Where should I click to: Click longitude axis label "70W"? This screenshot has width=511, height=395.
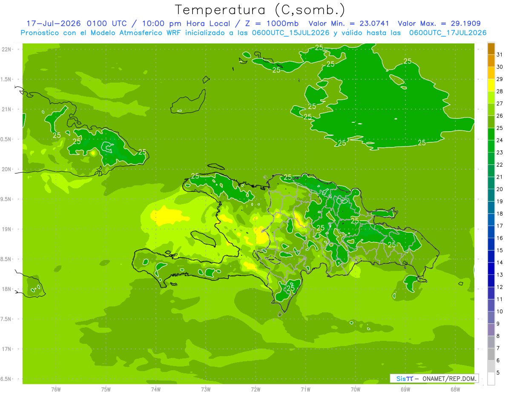tap(356, 389)
